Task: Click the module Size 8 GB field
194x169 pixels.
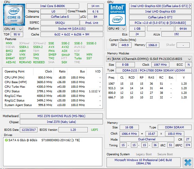Action: click(125, 65)
